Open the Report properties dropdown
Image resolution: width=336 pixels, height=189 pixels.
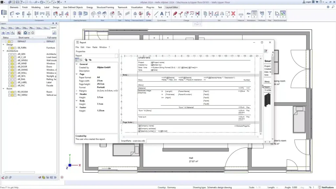(116, 56)
